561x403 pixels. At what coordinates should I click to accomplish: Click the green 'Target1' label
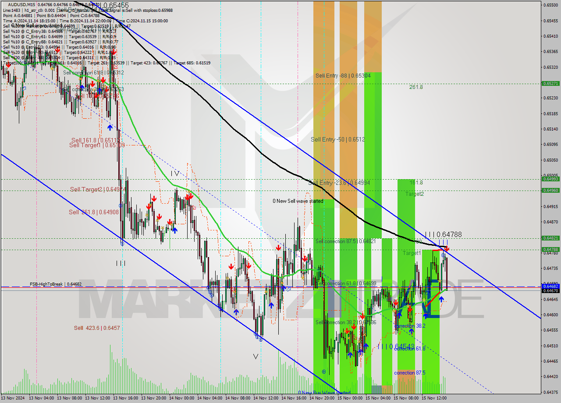412,253
